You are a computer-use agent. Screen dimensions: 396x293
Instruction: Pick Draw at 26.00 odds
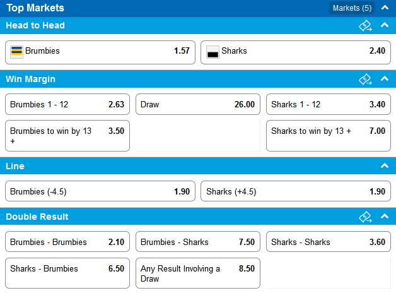pyautogui.click(x=198, y=104)
